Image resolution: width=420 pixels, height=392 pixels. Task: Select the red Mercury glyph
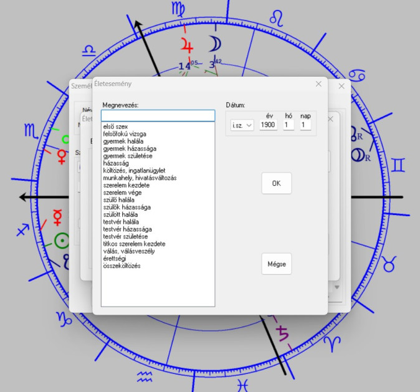(57, 217)
